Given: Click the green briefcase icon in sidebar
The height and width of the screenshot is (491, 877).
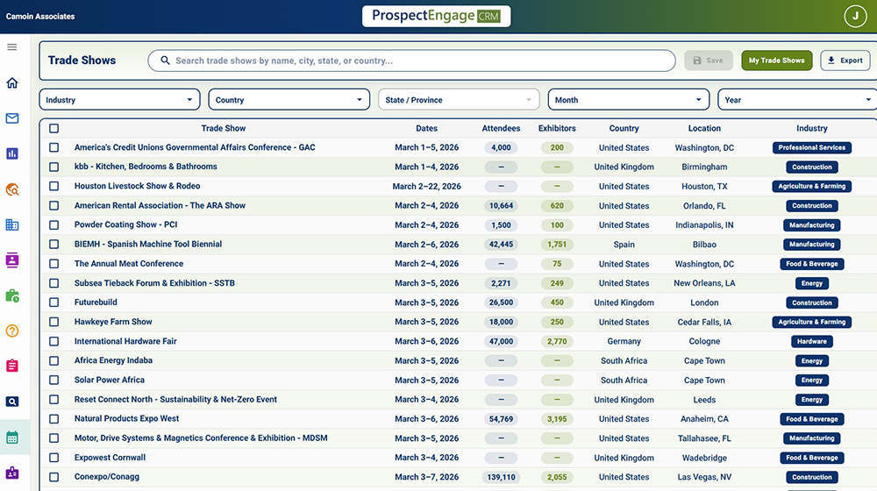Looking at the screenshot, I should (x=12, y=295).
